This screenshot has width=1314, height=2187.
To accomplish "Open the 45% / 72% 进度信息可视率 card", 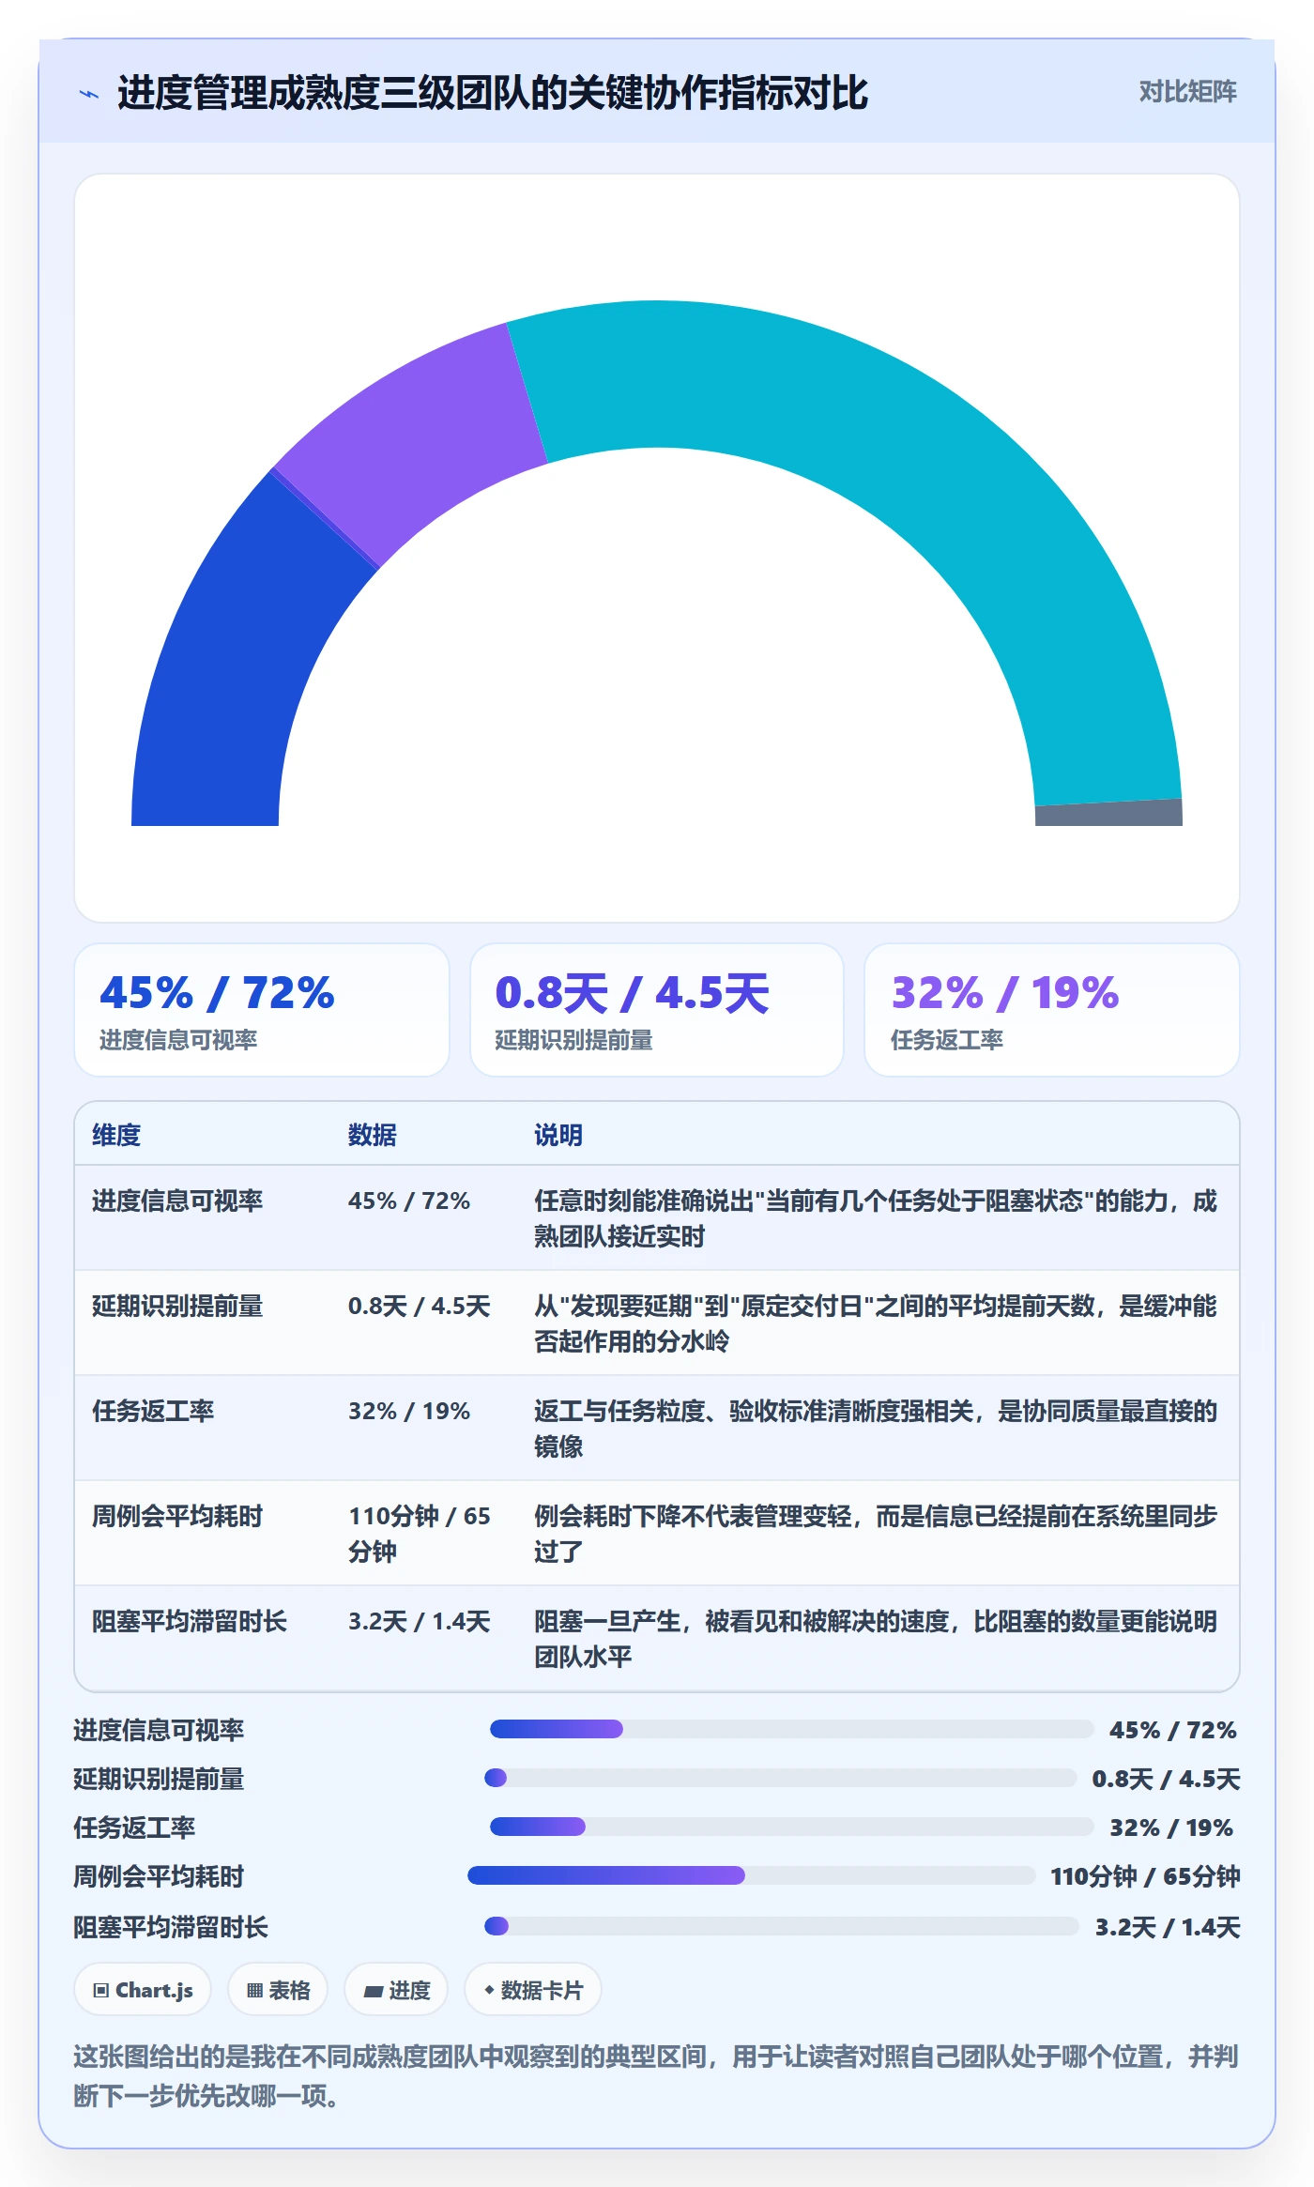I will (262, 1010).
